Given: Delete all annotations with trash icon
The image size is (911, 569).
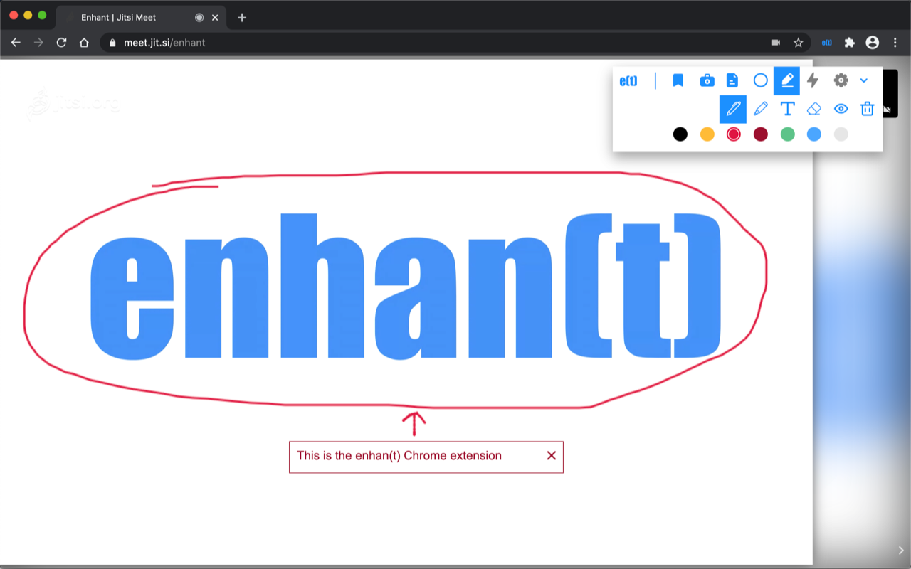Looking at the screenshot, I should [x=867, y=109].
